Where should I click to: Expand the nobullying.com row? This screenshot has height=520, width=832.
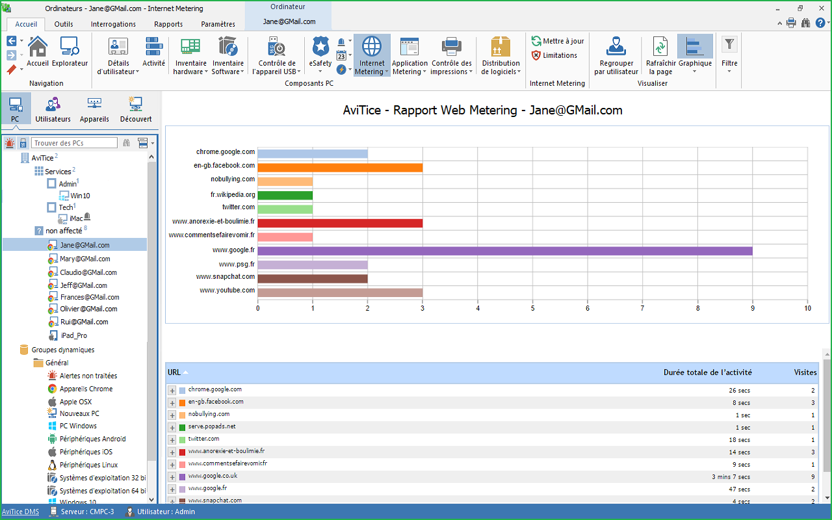click(172, 415)
